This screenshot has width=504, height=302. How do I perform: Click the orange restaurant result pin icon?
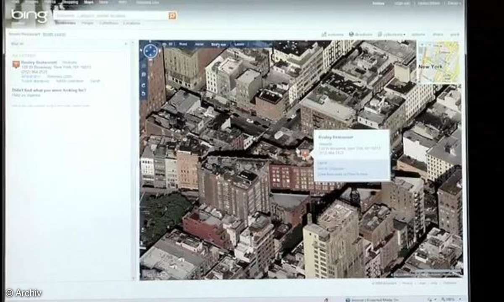coord(16,64)
